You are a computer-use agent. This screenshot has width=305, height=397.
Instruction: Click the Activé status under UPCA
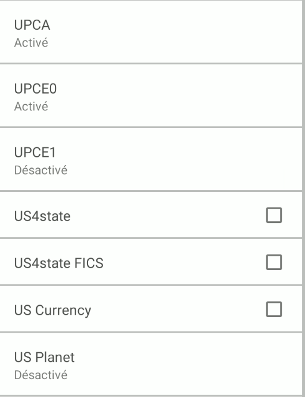(31, 42)
